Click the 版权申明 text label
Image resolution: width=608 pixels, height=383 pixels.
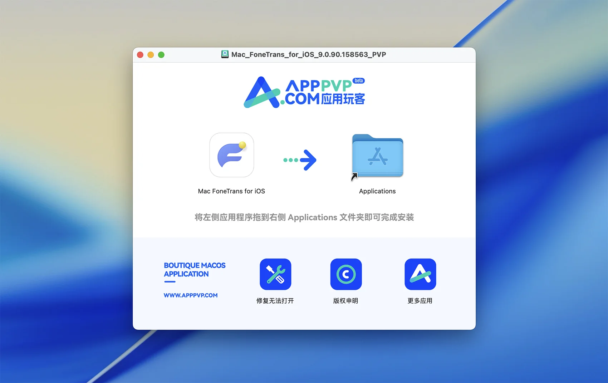pos(345,301)
